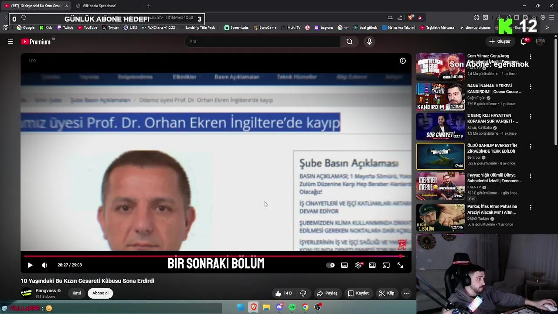The height and width of the screenshot is (314, 558).
Task: Share the video with Paylaş
Action: 327,293
